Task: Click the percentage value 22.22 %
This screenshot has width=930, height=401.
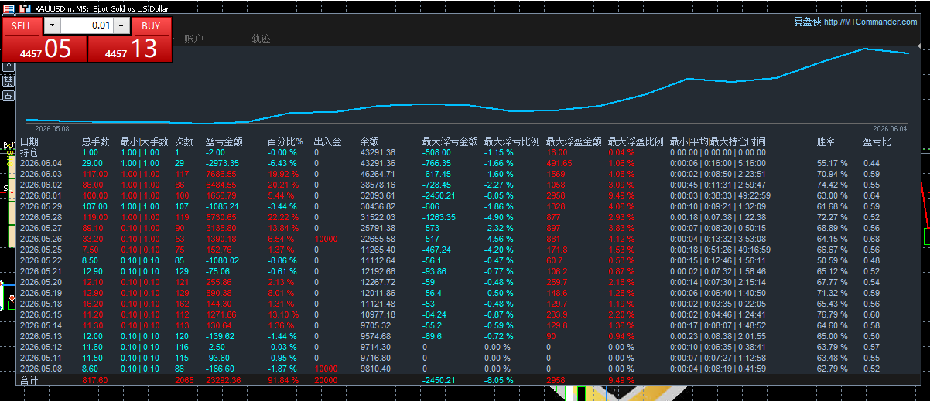Action: pos(283,217)
